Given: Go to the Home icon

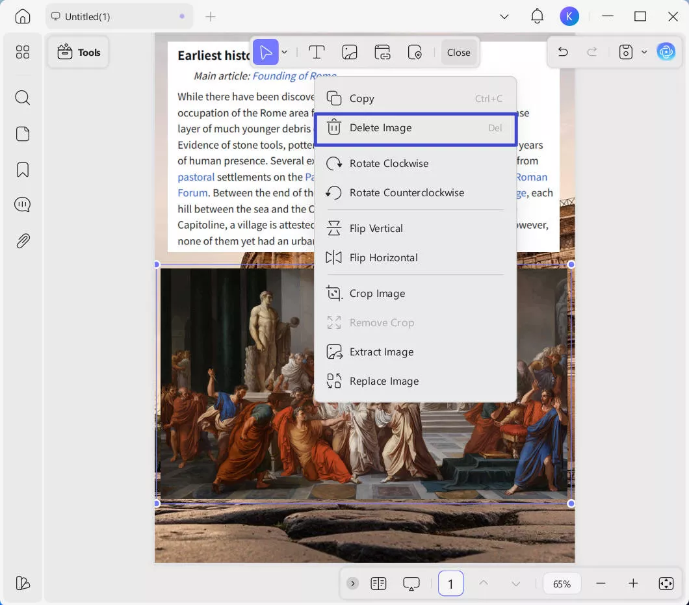Looking at the screenshot, I should pos(22,16).
